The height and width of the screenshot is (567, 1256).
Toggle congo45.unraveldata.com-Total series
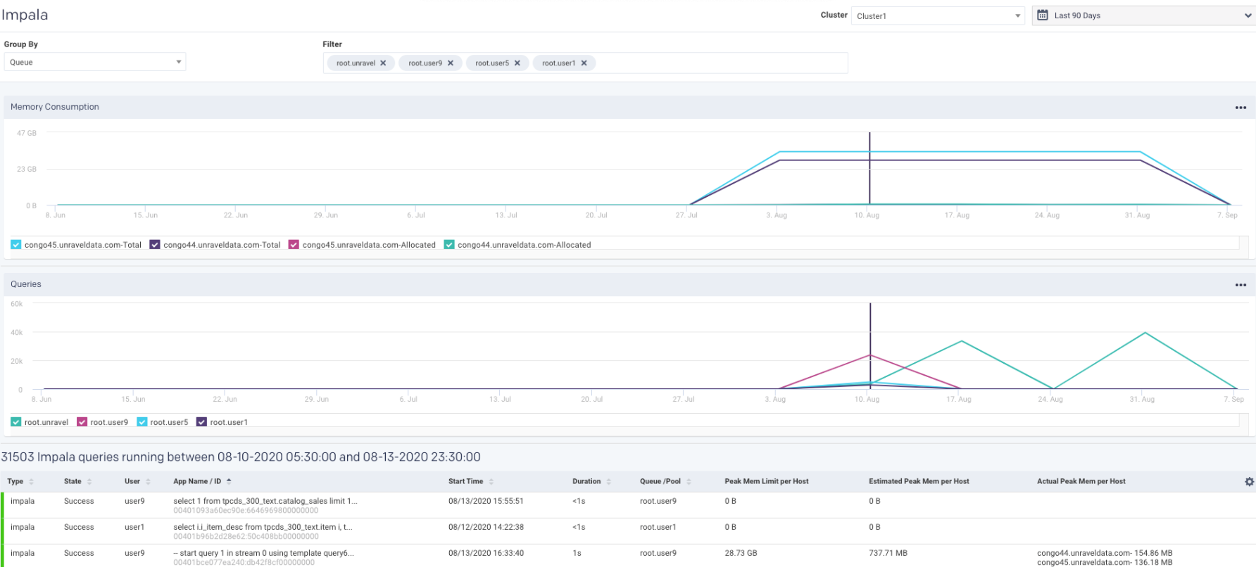click(15, 245)
